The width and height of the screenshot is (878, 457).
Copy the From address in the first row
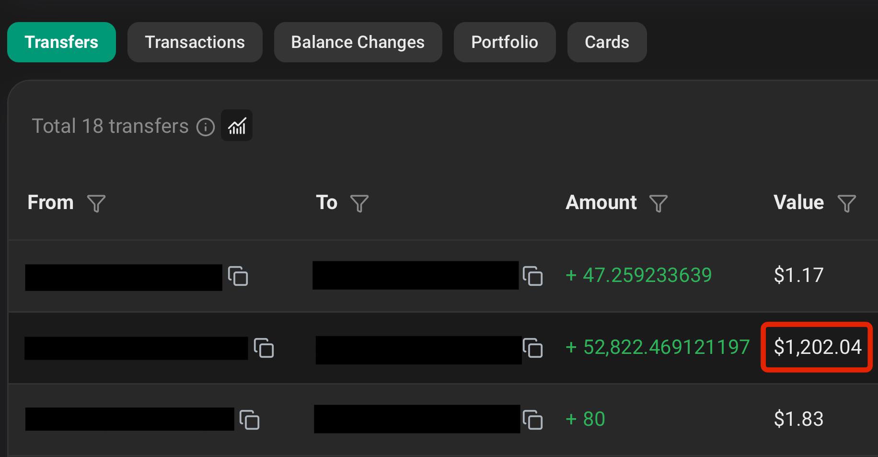tap(238, 276)
